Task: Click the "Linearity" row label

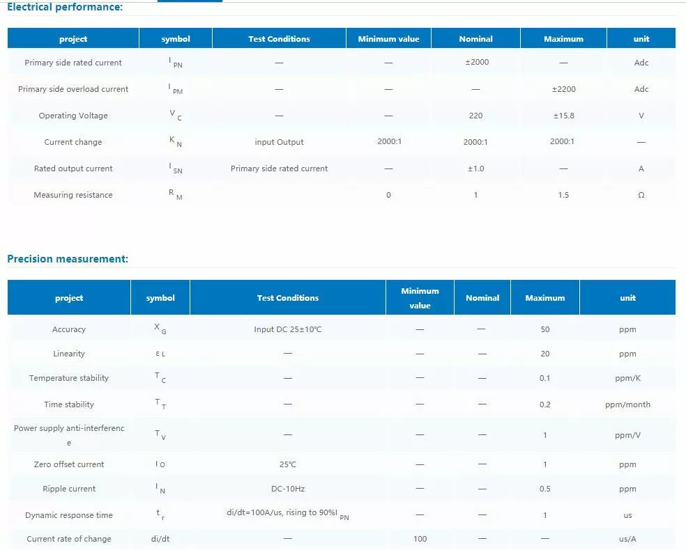Action: (69, 354)
